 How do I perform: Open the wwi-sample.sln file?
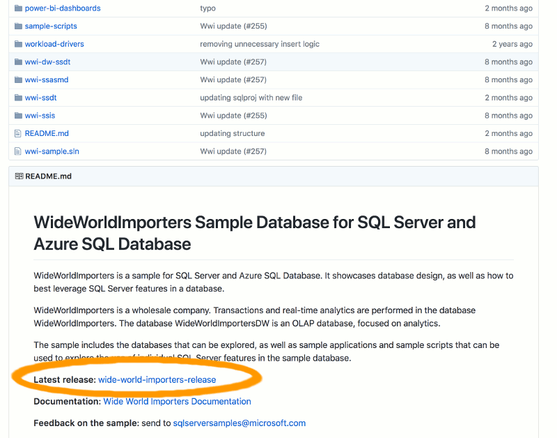click(x=52, y=151)
